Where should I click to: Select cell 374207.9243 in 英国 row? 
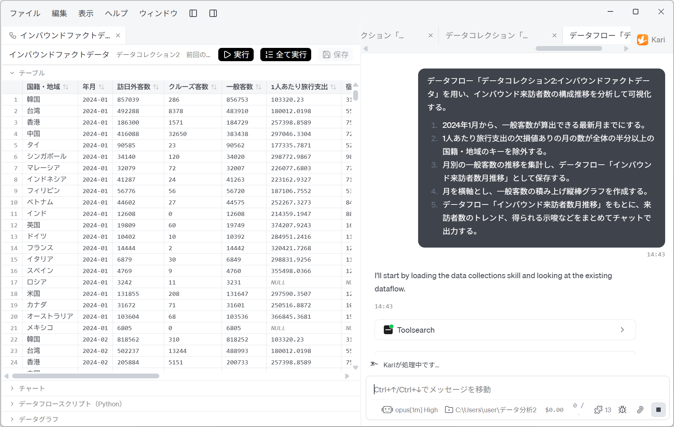(303, 225)
